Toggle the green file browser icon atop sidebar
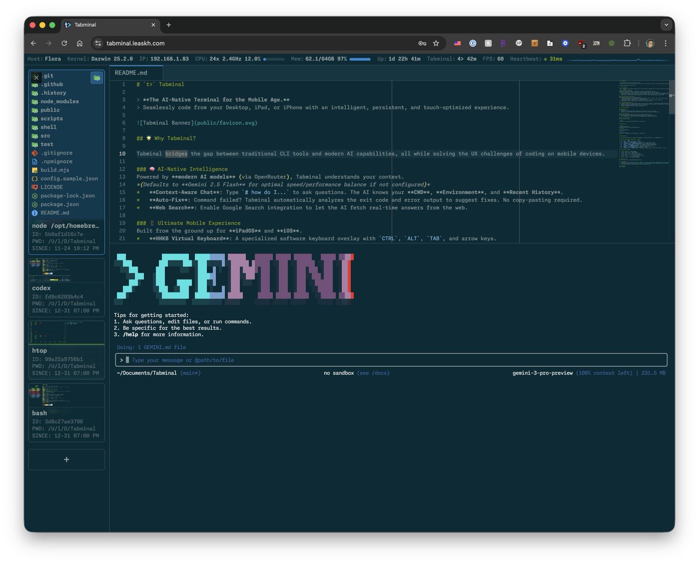The image size is (699, 564). pos(97,77)
